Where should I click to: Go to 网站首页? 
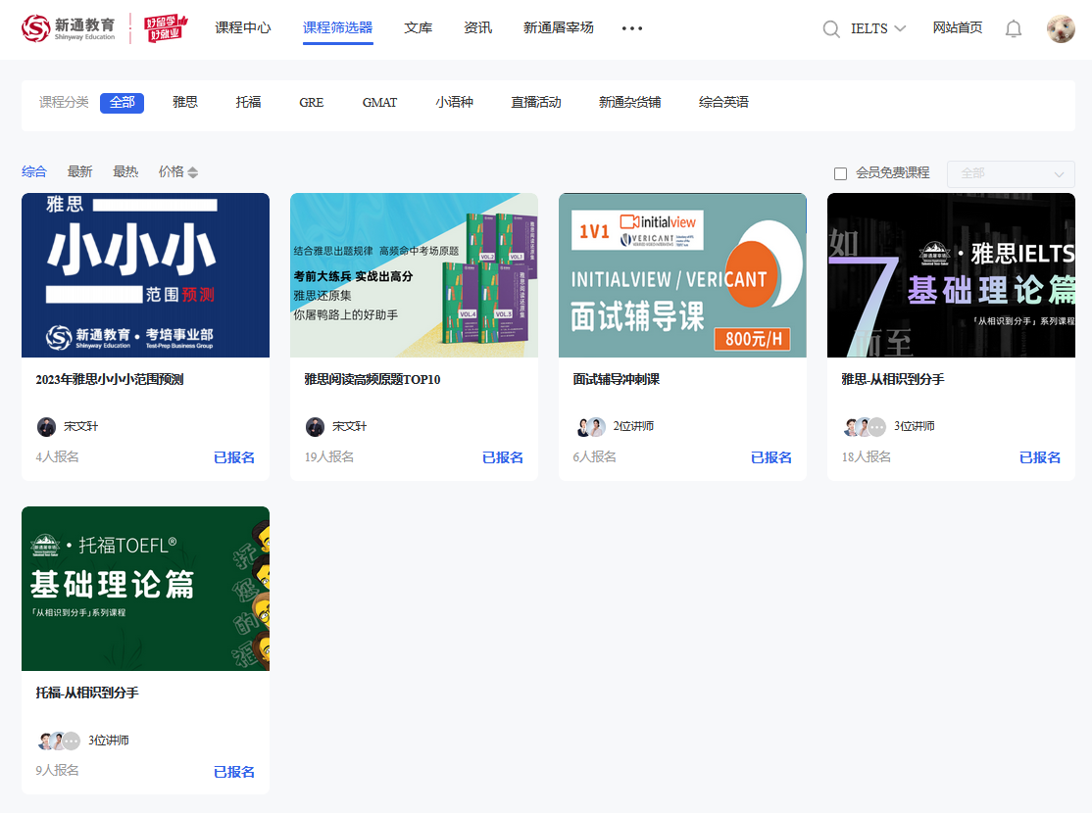958,27
